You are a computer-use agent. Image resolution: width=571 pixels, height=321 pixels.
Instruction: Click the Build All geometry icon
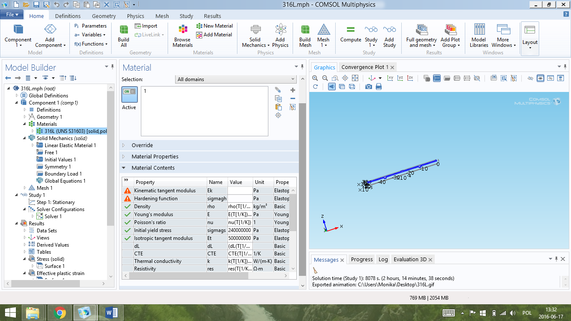tap(124, 36)
